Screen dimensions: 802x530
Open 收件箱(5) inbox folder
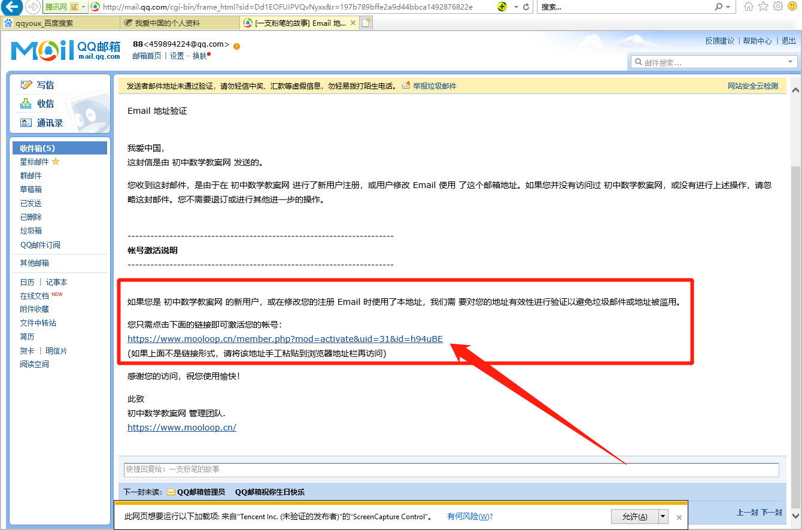tap(60, 148)
